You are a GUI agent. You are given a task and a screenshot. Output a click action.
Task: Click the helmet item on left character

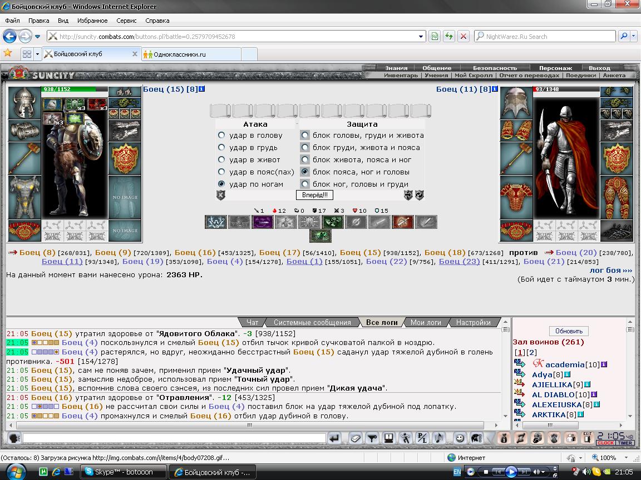(x=24, y=102)
